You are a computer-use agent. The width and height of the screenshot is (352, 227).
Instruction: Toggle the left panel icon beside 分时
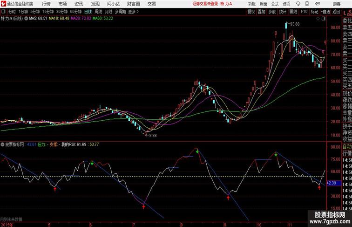point(3,12)
